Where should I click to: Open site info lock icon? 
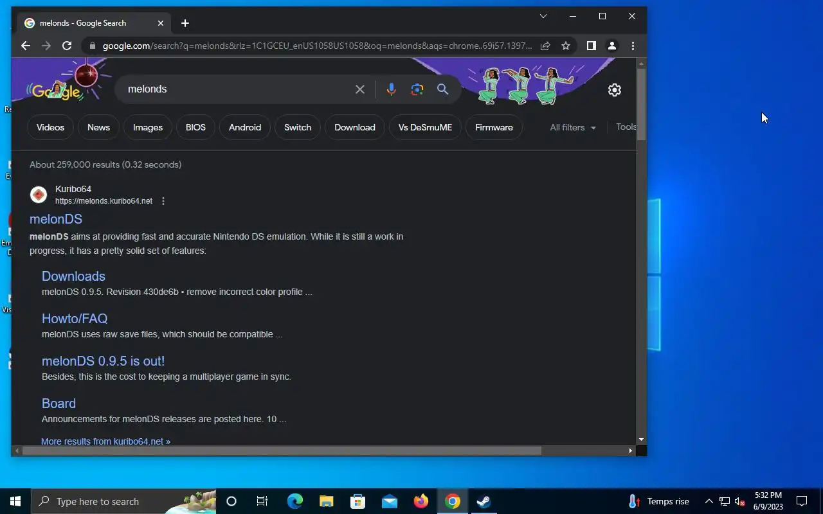point(93,46)
